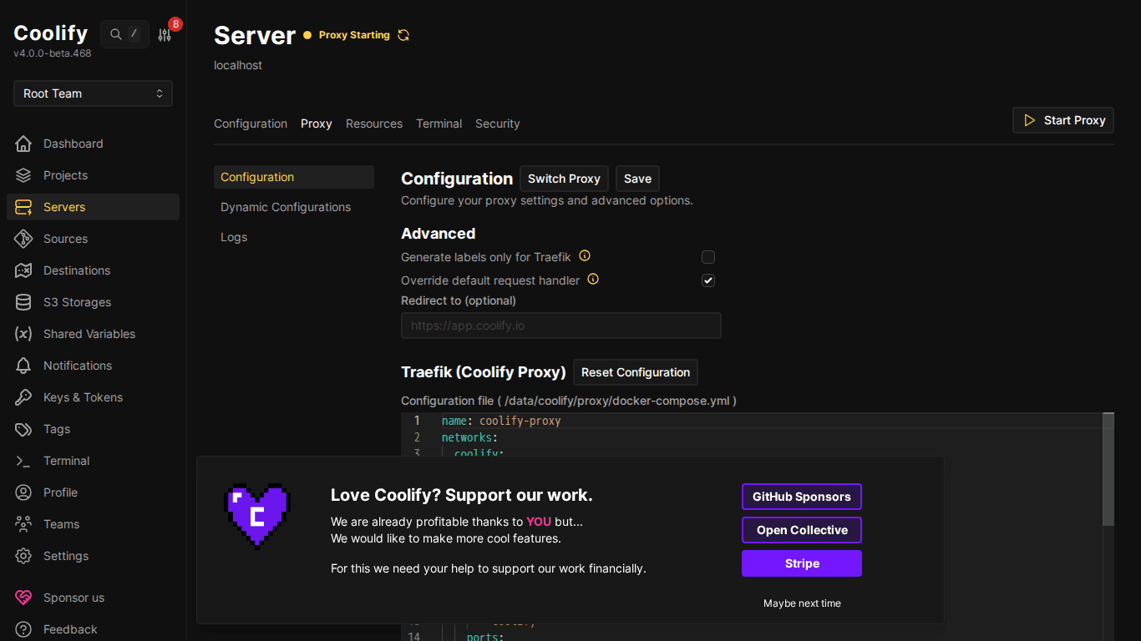Click the Dashboard home icon
1141x641 pixels.
23,144
